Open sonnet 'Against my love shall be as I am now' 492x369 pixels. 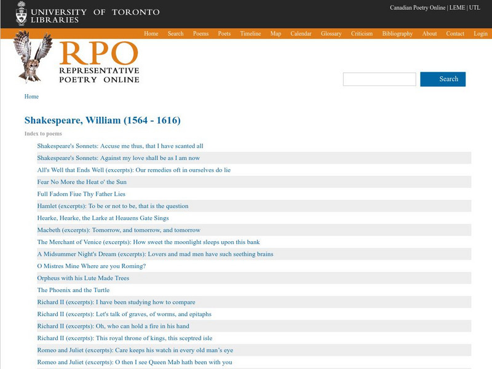click(118, 158)
